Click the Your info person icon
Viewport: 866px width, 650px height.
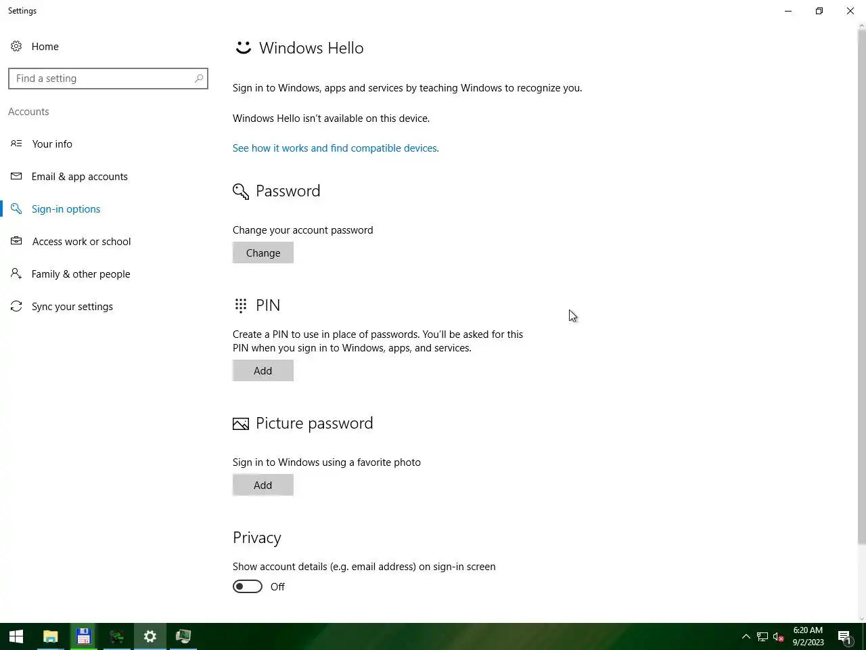click(16, 144)
